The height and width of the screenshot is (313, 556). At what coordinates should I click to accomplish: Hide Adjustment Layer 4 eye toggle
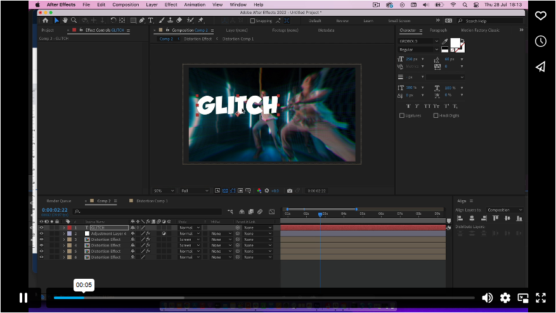(41, 234)
